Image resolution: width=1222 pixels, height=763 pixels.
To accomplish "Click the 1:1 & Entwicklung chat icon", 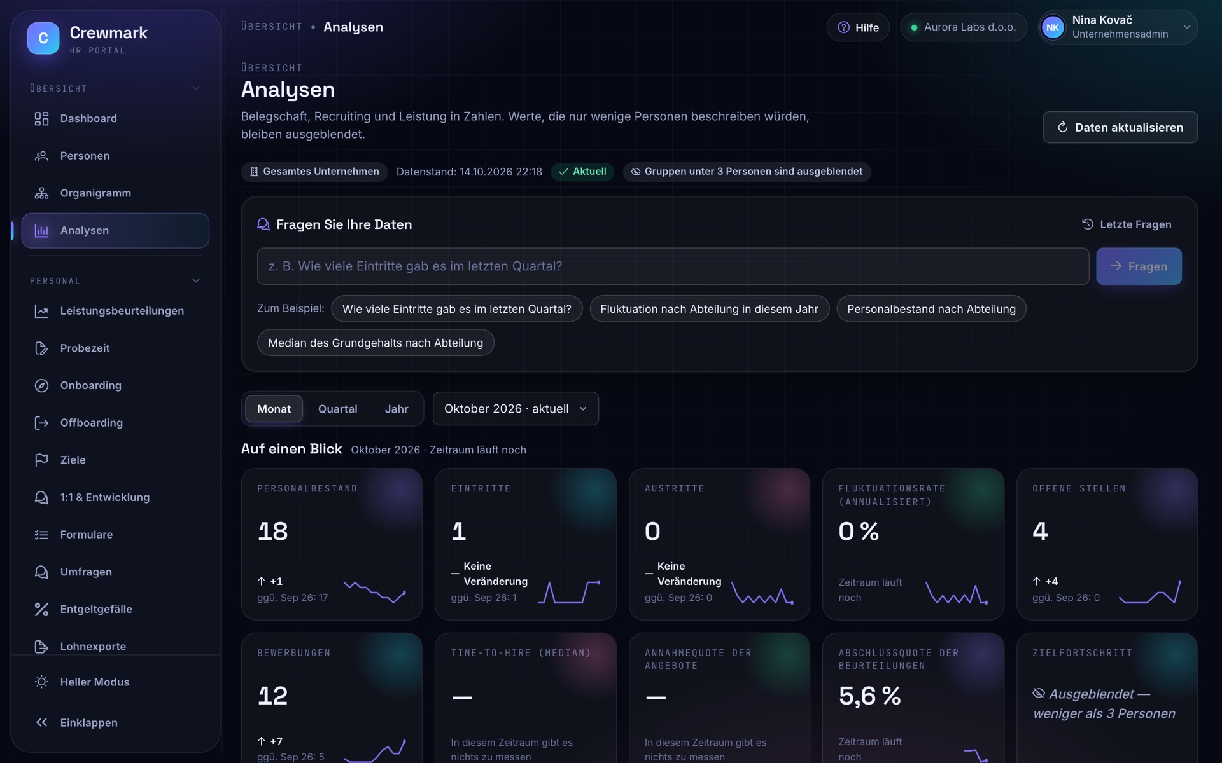I will click(41, 497).
